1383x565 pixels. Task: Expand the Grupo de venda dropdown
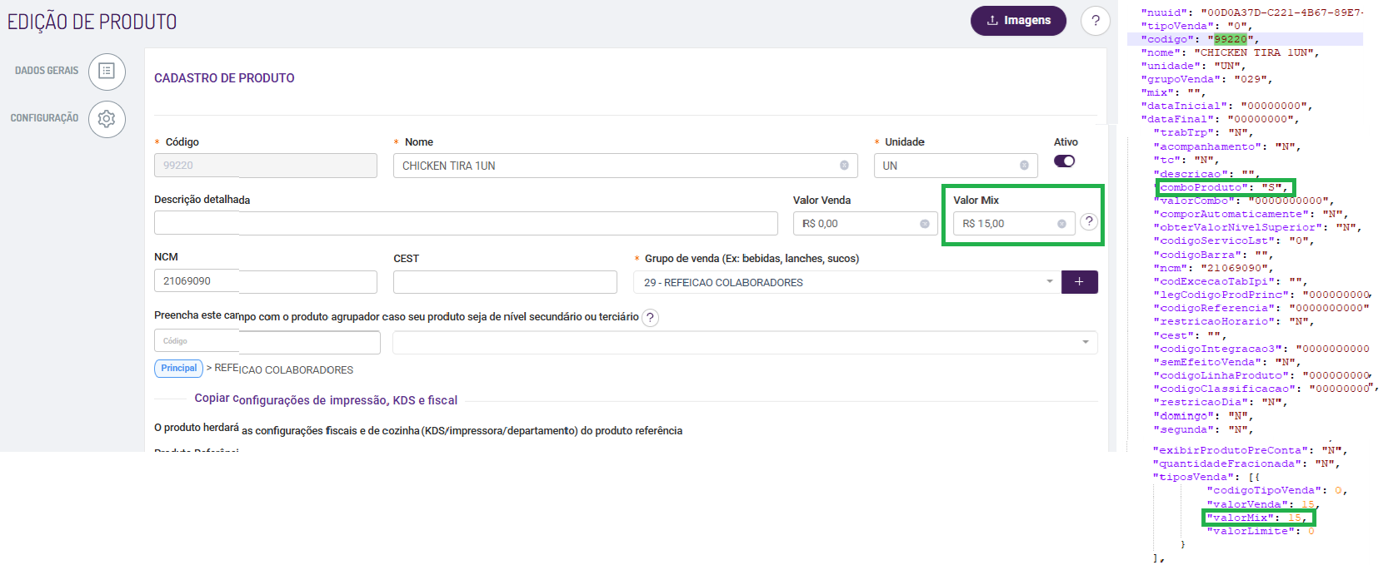click(1049, 282)
